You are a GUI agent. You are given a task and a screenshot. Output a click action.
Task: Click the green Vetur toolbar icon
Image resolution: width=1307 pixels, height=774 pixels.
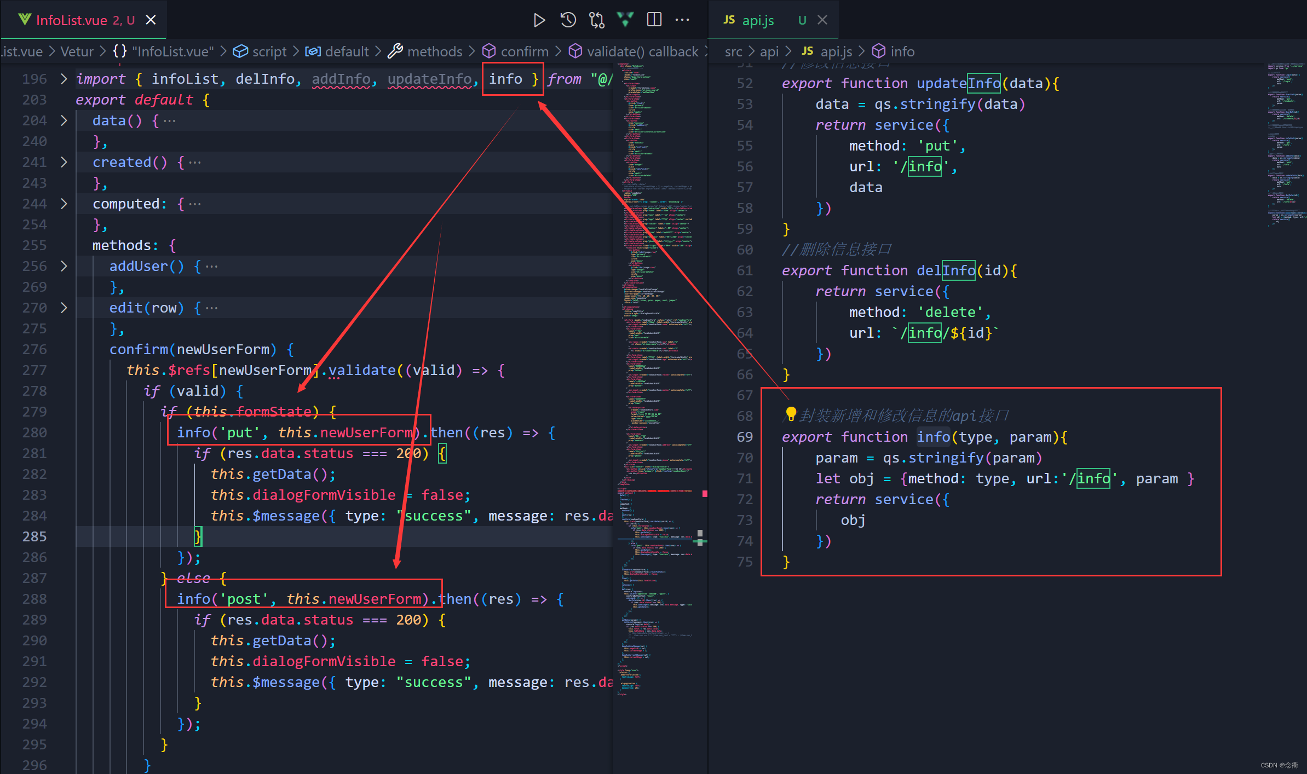click(625, 20)
